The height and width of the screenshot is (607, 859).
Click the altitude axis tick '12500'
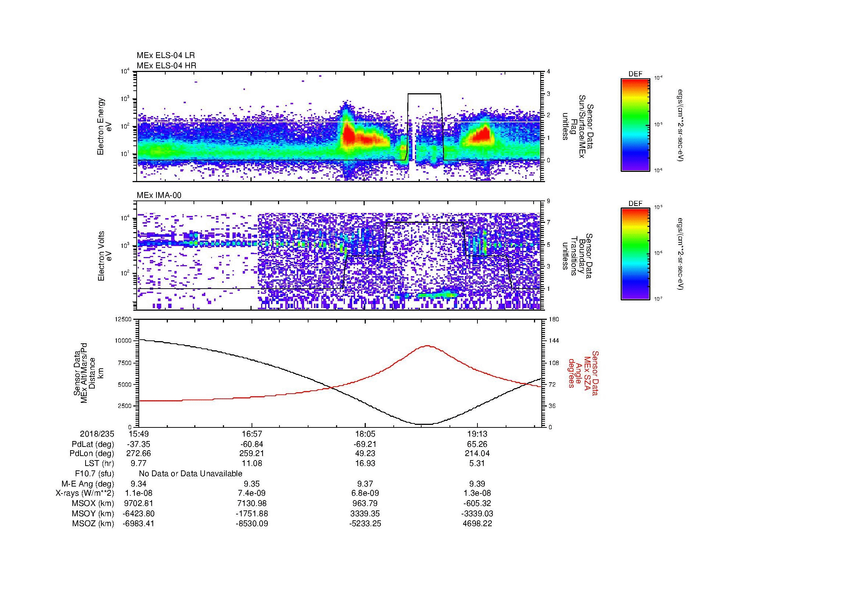coord(123,319)
